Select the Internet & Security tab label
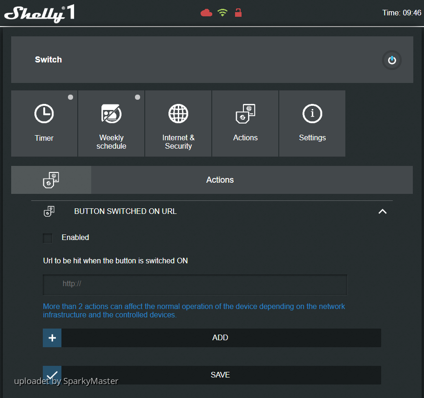424x398 pixels. (x=178, y=142)
